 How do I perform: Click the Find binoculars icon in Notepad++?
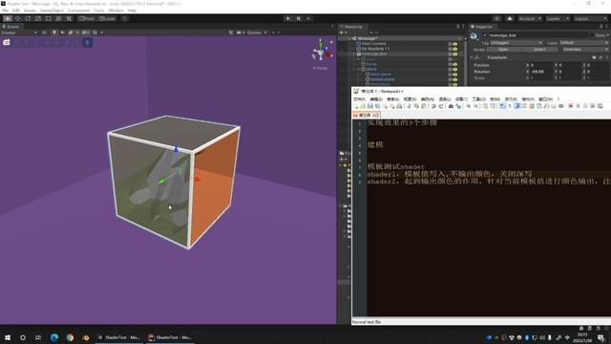tap(451, 106)
